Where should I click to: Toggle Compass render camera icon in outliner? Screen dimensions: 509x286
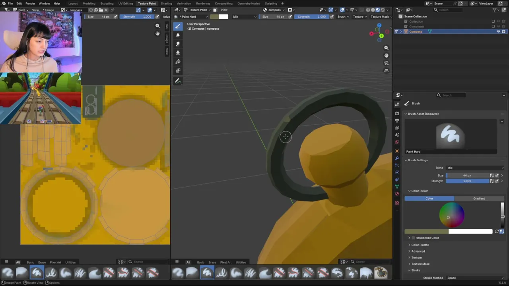click(x=503, y=31)
